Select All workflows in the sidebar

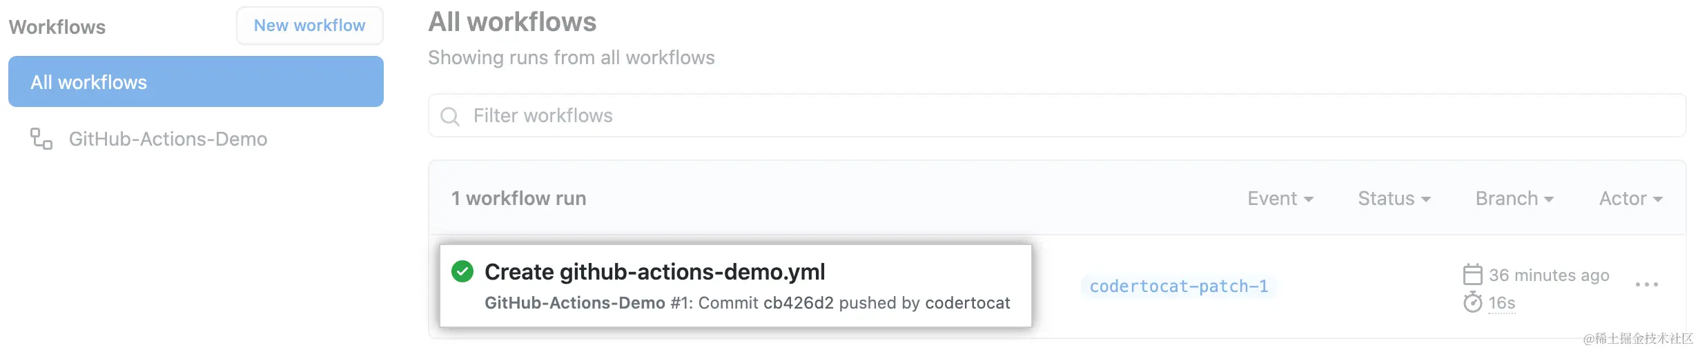point(195,82)
